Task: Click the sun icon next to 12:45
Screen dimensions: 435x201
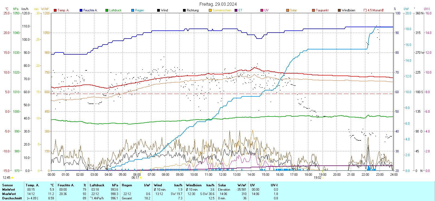Action: point(12,178)
